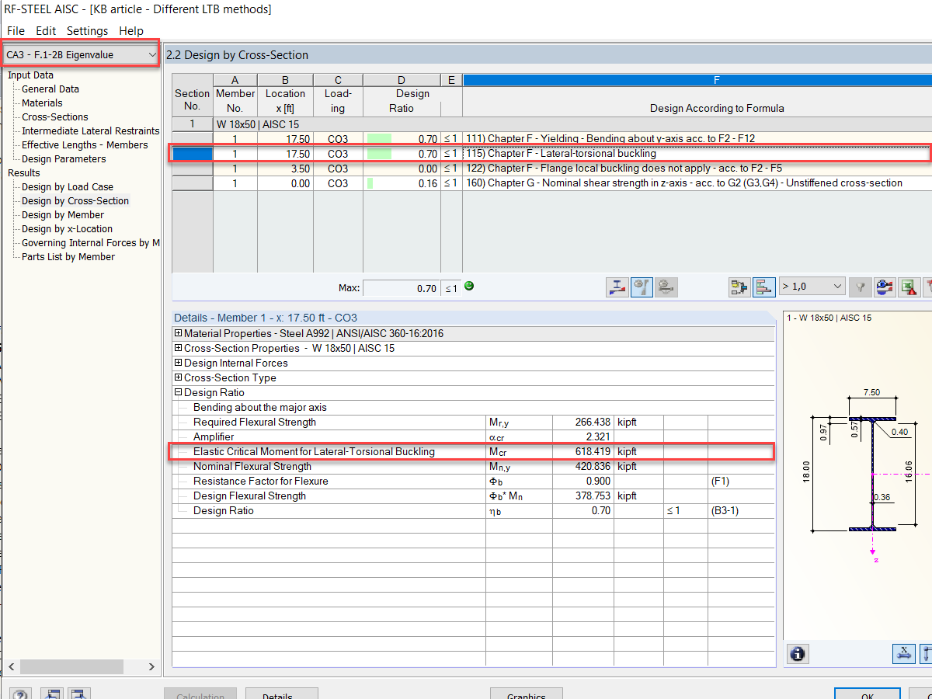
Task: Select Design Parameters in the tree
Action: click(x=64, y=159)
